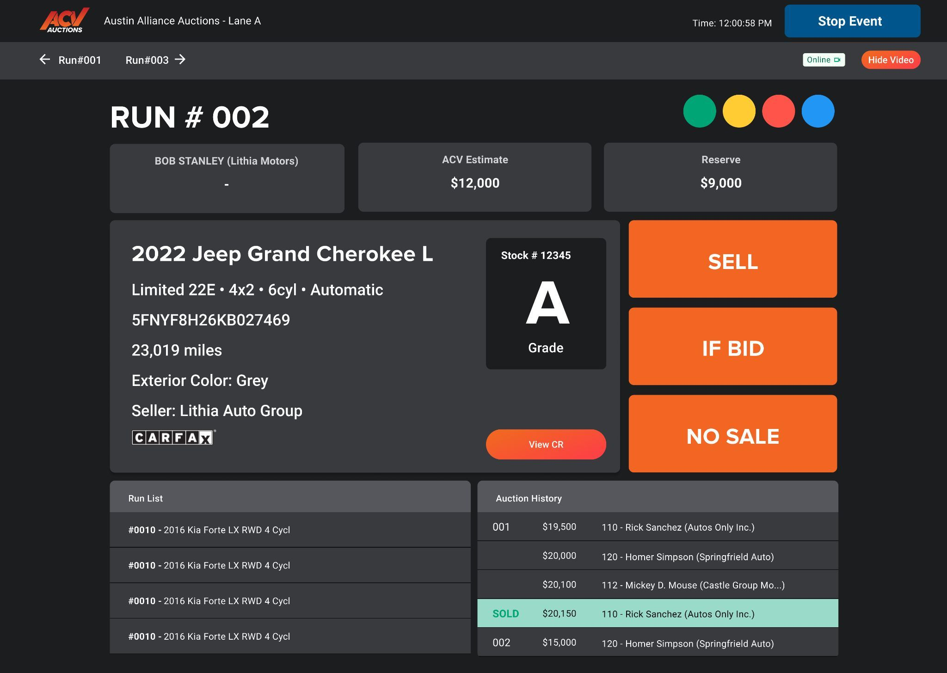Screen dimensions: 947x673
Task: Click the SELL button
Action: coord(733,259)
